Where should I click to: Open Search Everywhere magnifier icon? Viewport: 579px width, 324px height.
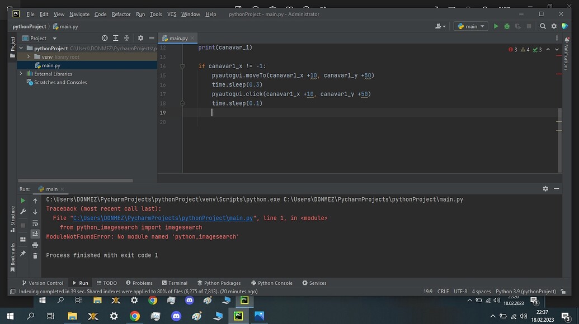pyautogui.click(x=543, y=26)
